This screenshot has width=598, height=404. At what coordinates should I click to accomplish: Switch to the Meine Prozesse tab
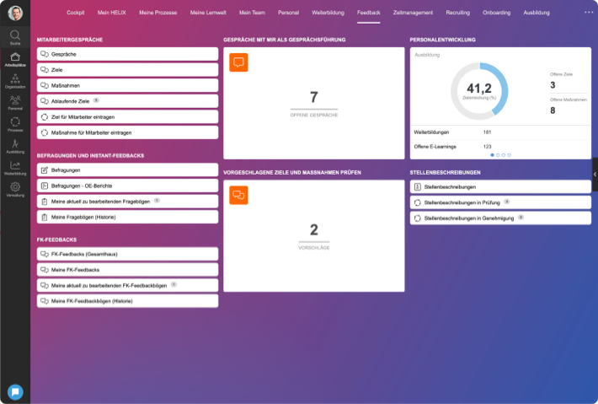coord(158,13)
